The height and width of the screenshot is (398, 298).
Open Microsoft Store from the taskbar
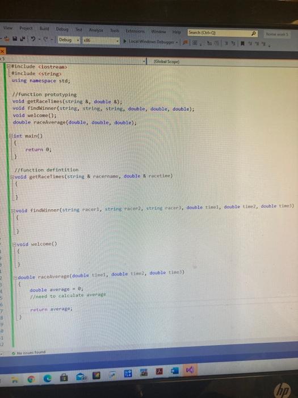tap(64, 378)
